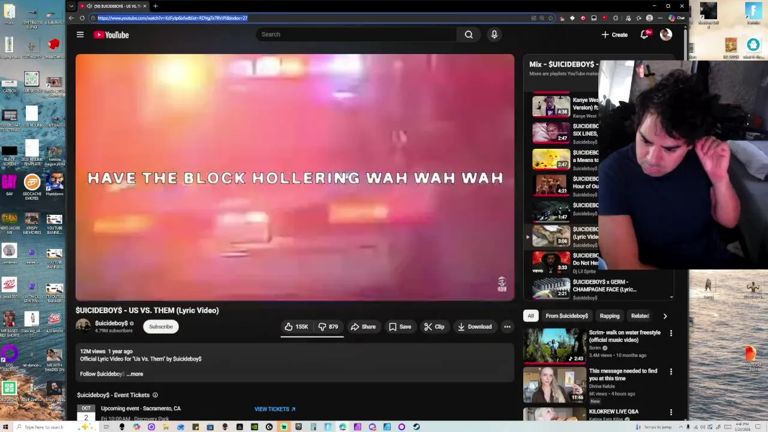Open the Windows Start menu
768x432 pixels.
[5, 427]
